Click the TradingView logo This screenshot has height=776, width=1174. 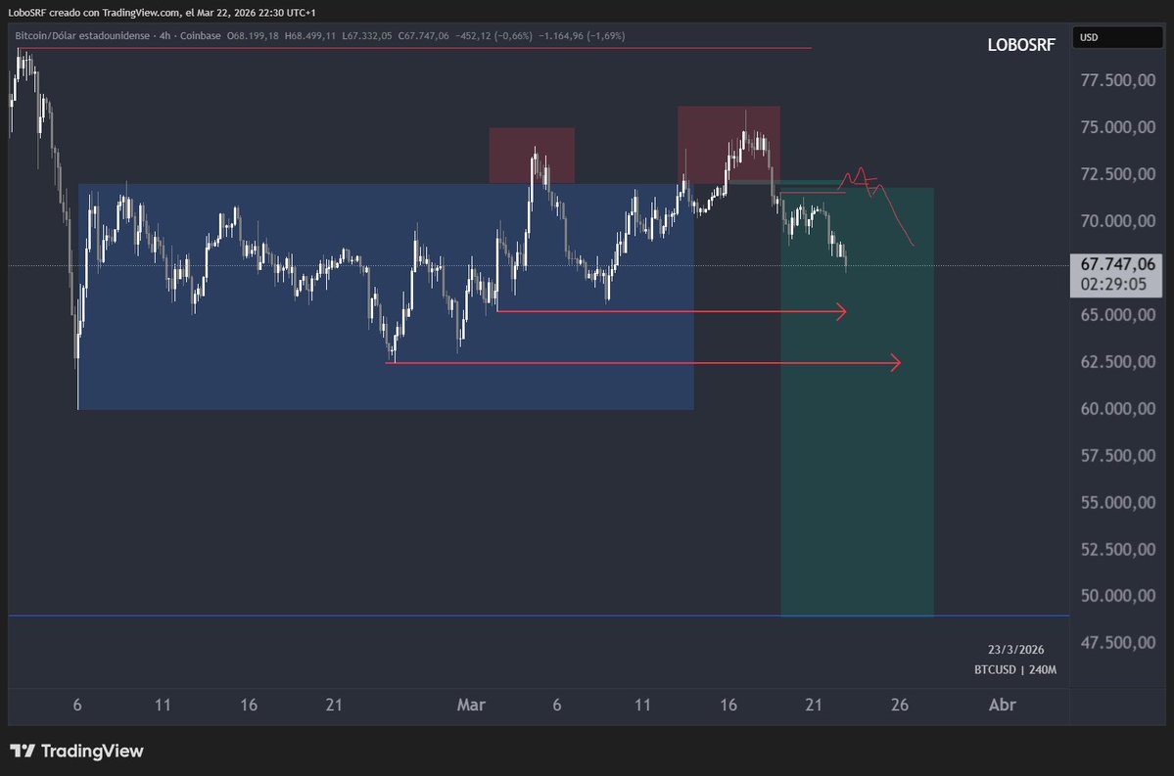76,751
